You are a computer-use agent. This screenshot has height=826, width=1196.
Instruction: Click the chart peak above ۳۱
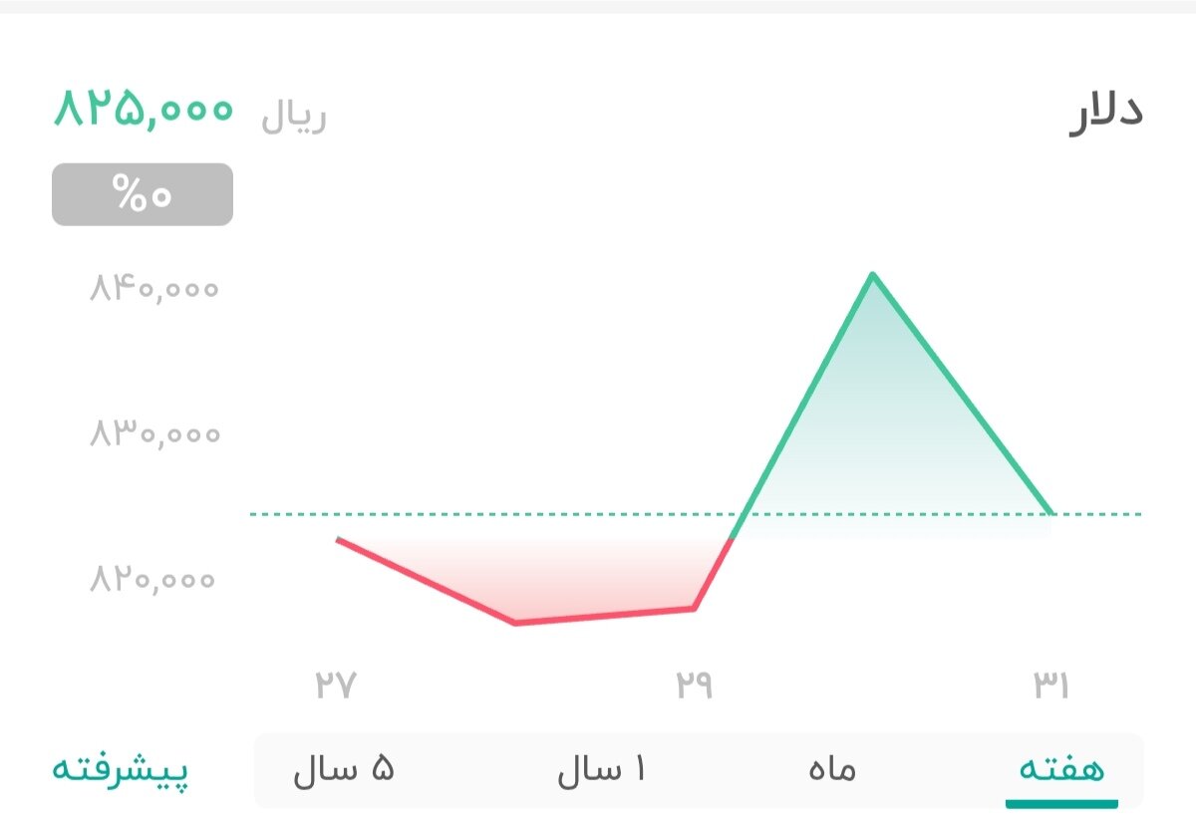[874, 274]
